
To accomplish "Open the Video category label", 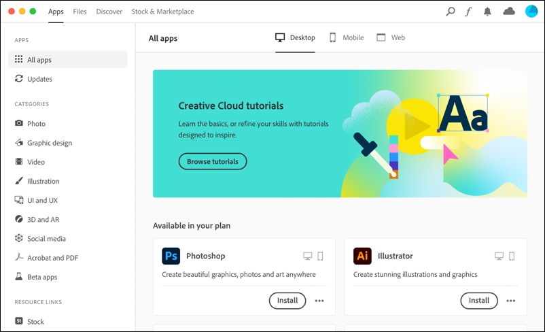I will (36, 162).
